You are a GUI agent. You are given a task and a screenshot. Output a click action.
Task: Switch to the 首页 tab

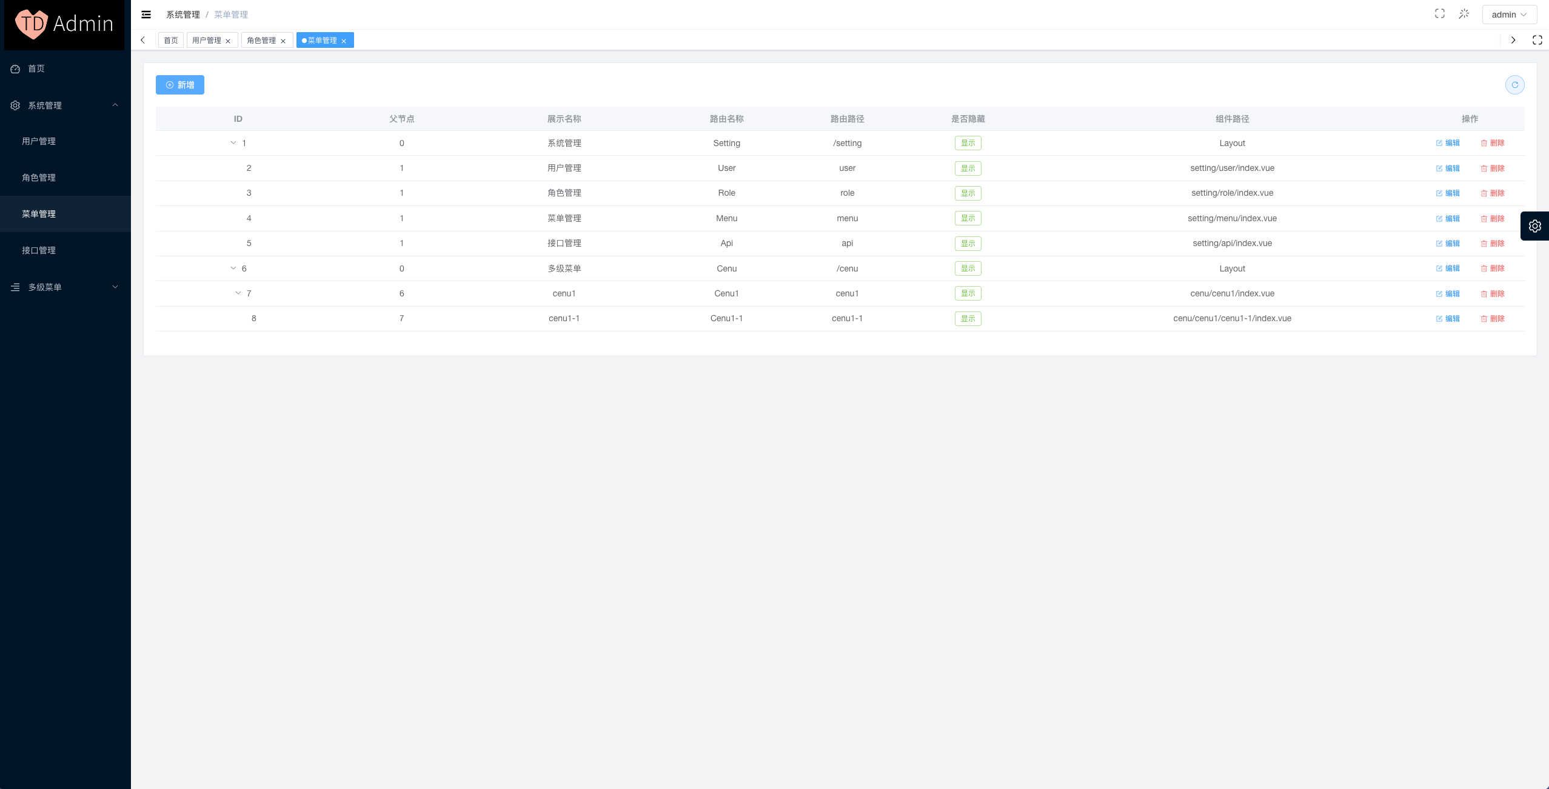pos(171,41)
